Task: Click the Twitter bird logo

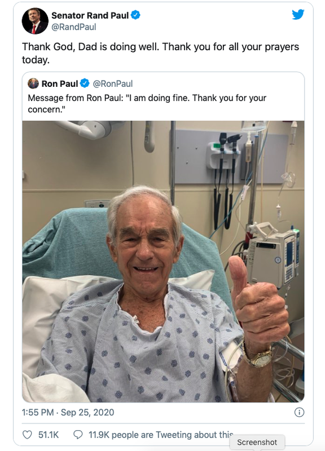Action: pos(298,15)
